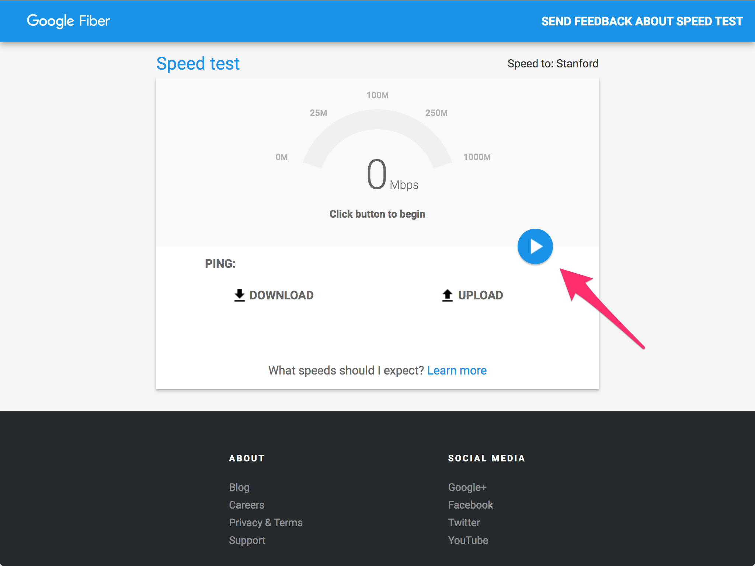Click the Speed test heading
755x566 pixels.
(x=198, y=63)
